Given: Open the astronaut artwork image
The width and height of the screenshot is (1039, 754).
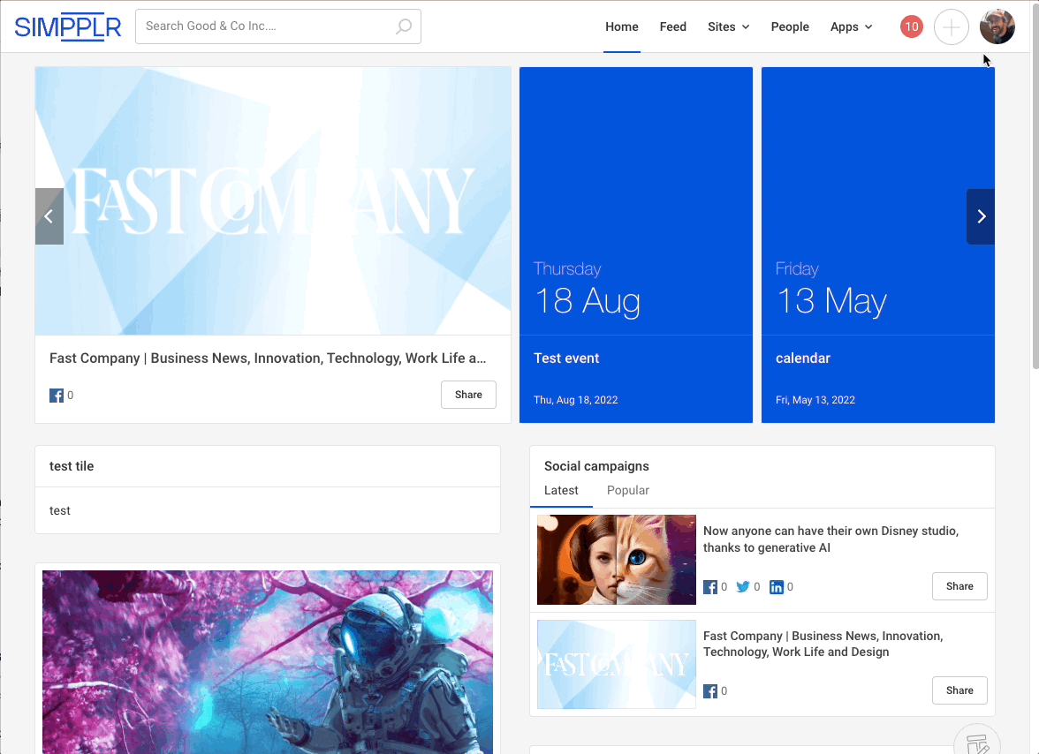Looking at the screenshot, I should coord(268,661).
